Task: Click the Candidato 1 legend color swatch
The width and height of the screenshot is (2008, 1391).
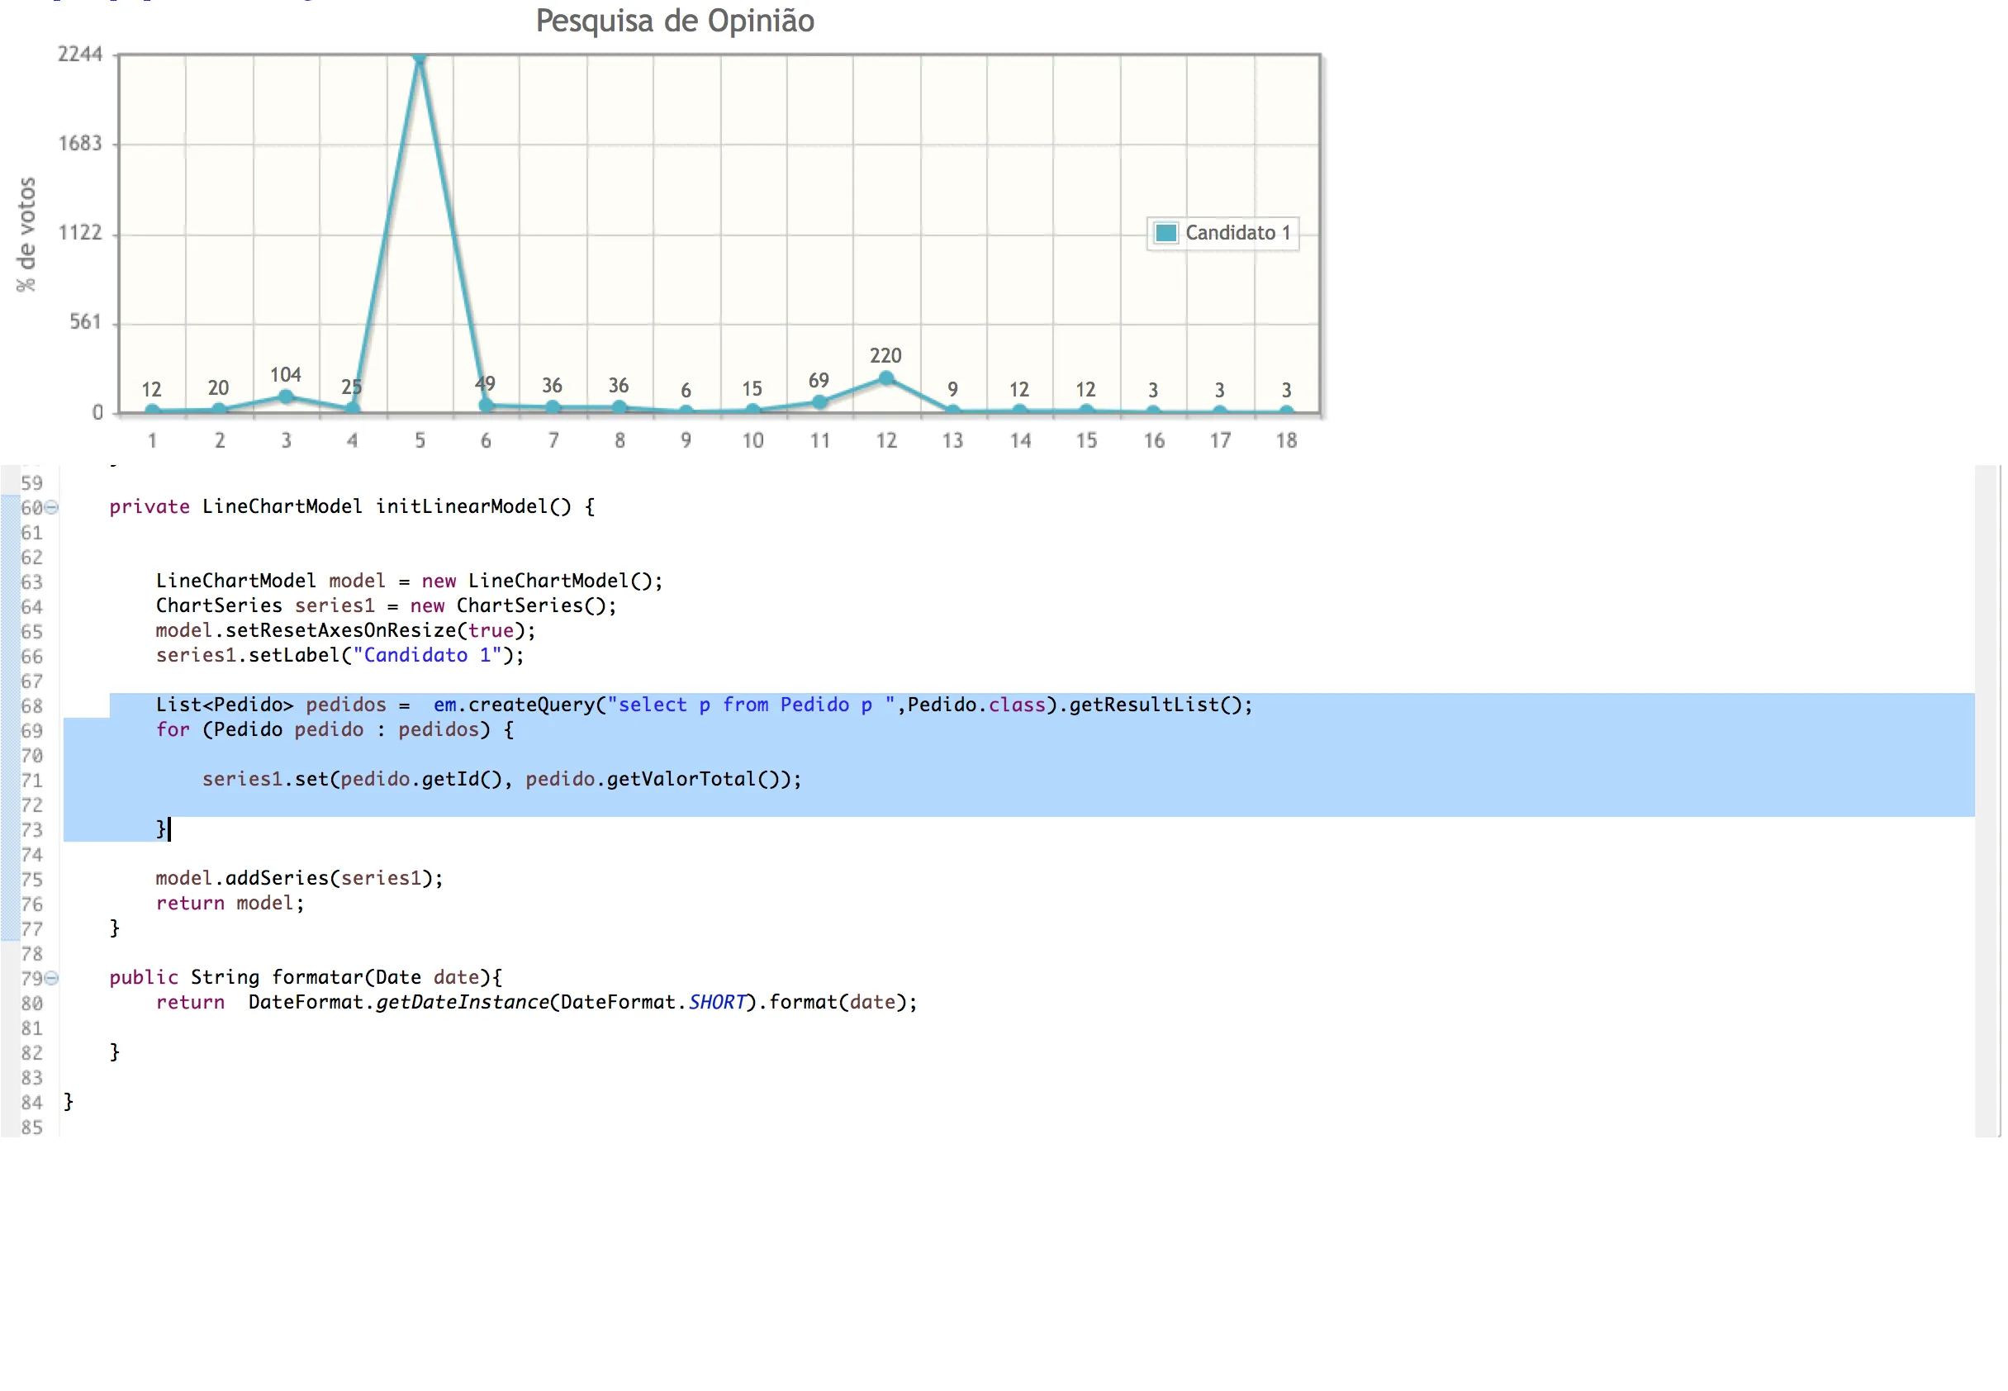Action: click(1165, 233)
